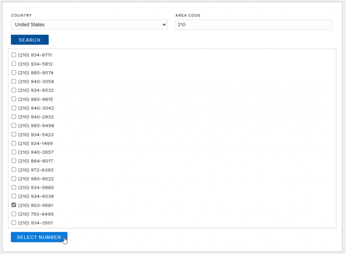
Task: Enable the (210) 940-3058 checkbox
Action: (14, 81)
